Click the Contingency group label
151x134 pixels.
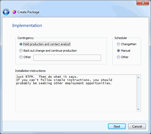[26, 38]
